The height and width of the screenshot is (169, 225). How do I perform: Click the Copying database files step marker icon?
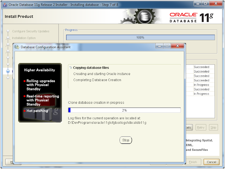click(x=70, y=67)
